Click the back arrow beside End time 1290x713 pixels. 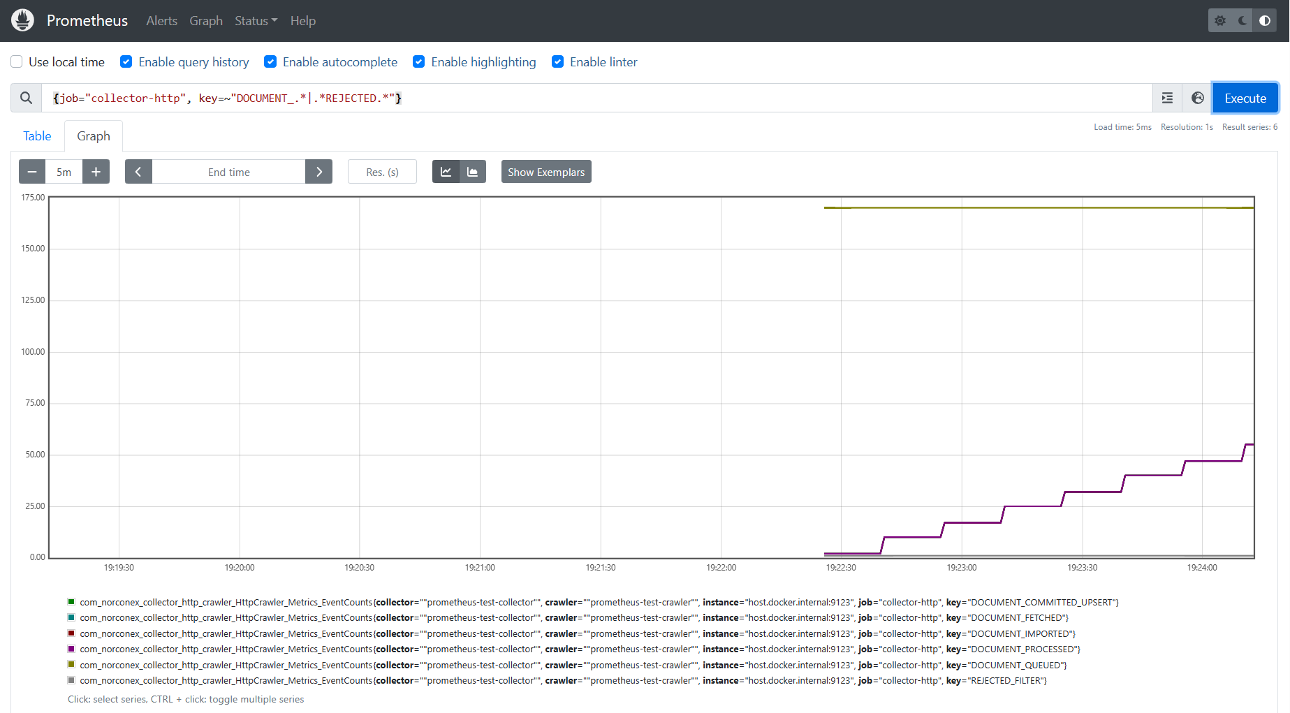tap(138, 171)
